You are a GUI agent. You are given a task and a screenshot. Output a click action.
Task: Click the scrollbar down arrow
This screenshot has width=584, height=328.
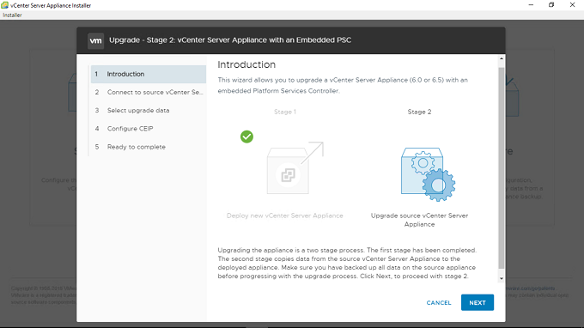(502, 278)
